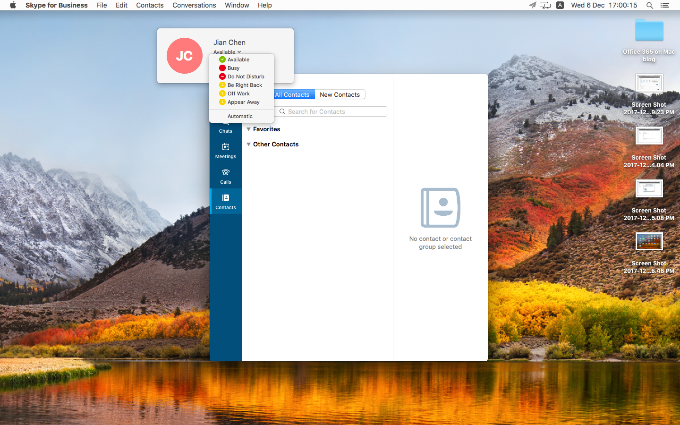Click the Be Right Back clock icon

pyautogui.click(x=222, y=85)
